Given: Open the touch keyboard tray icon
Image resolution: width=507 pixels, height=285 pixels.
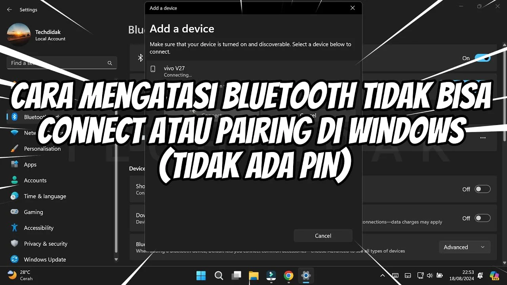Looking at the screenshot, I should pyautogui.click(x=395, y=275).
